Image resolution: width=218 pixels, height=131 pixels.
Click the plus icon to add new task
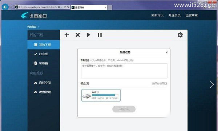(x=67, y=35)
